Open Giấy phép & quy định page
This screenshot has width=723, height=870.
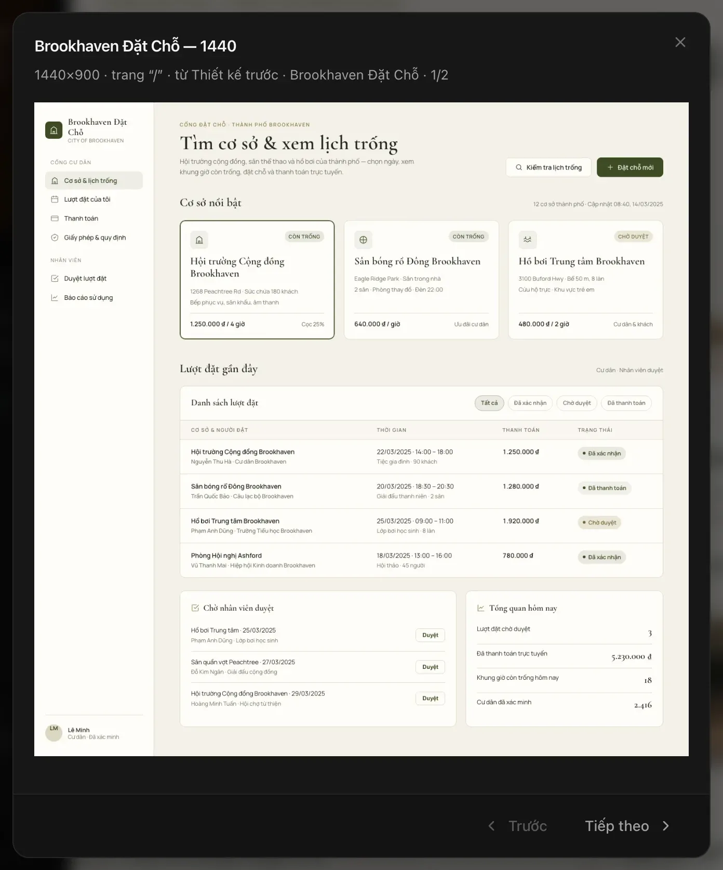click(x=93, y=238)
